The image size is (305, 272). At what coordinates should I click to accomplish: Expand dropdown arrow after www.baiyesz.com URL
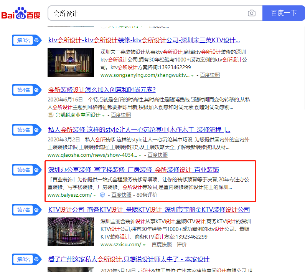click(x=94, y=196)
